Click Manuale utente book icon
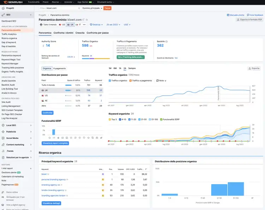This screenshot has width=265, height=210. point(228,15)
